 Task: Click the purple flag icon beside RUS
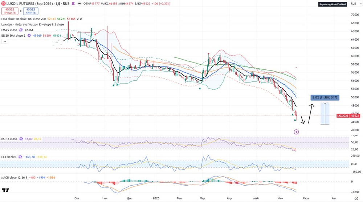pos(73,4)
